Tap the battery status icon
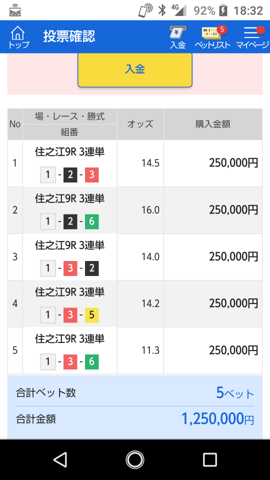Viewport: 270px width, 480px height. pyautogui.click(x=224, y=10)
